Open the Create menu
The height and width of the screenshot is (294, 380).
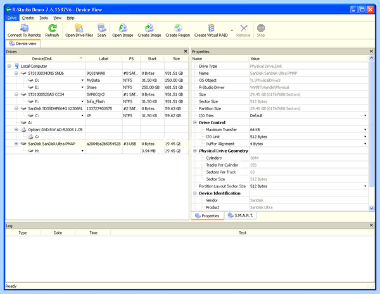(28, 18)
